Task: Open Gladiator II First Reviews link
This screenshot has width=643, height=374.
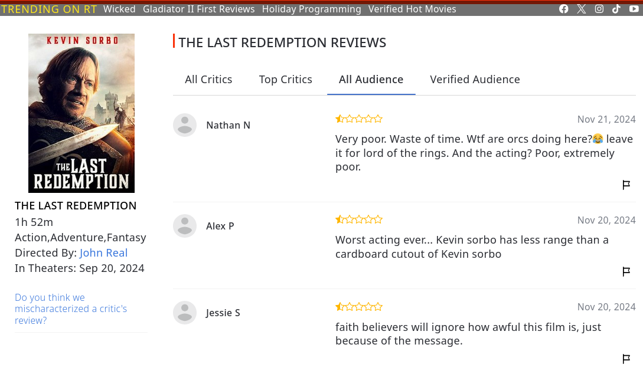Action: [198, 9]
